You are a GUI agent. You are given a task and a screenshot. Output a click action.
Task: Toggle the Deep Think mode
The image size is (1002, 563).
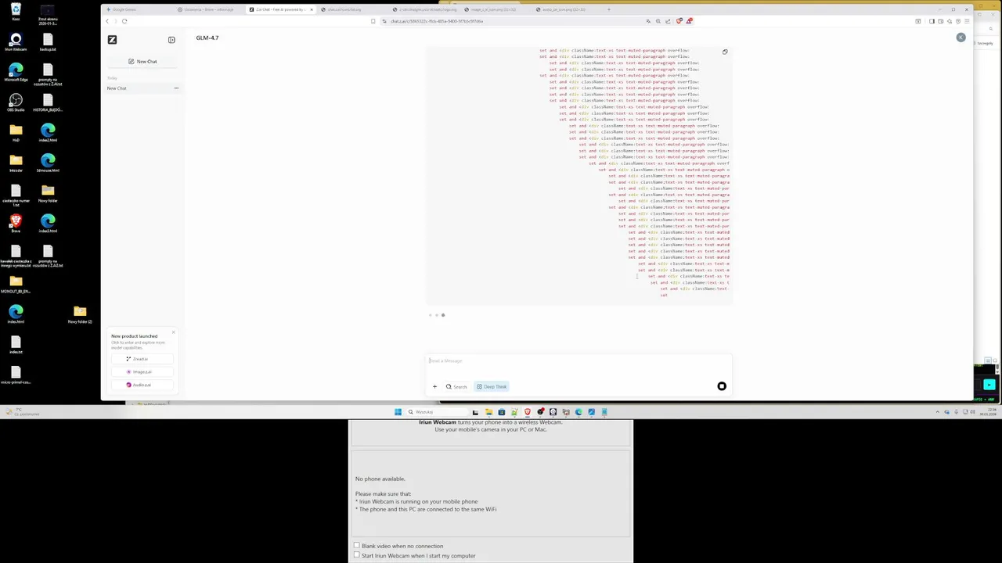tap(492, 386)
